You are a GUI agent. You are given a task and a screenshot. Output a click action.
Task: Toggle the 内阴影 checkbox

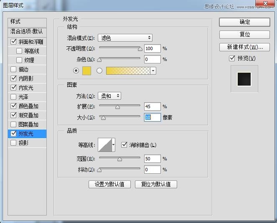click(13, 79)
